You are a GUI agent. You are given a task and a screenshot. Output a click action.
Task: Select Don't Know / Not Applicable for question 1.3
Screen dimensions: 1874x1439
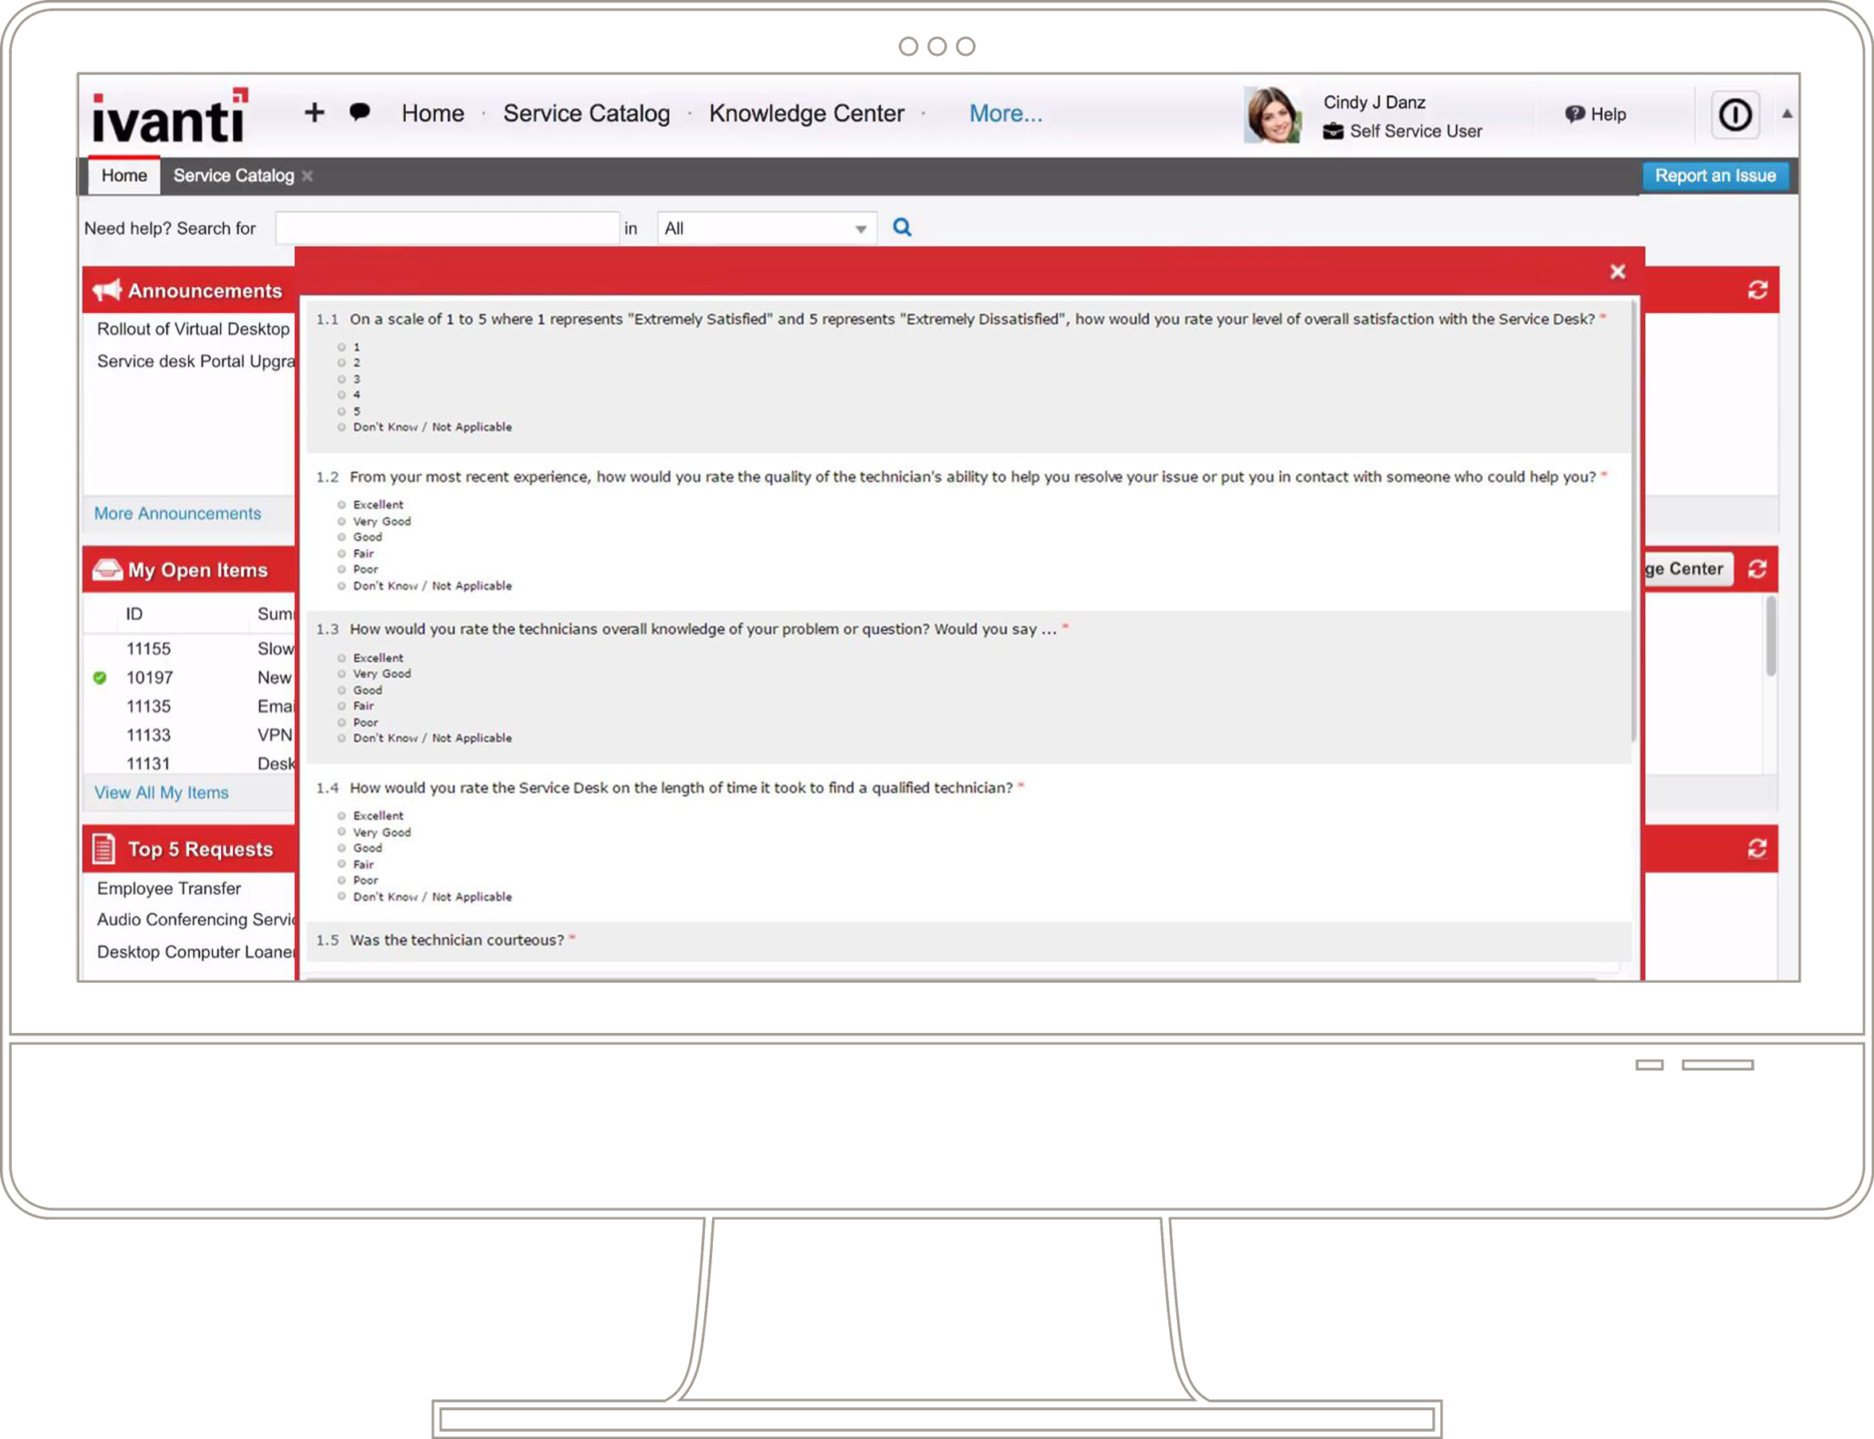[343, 738]
